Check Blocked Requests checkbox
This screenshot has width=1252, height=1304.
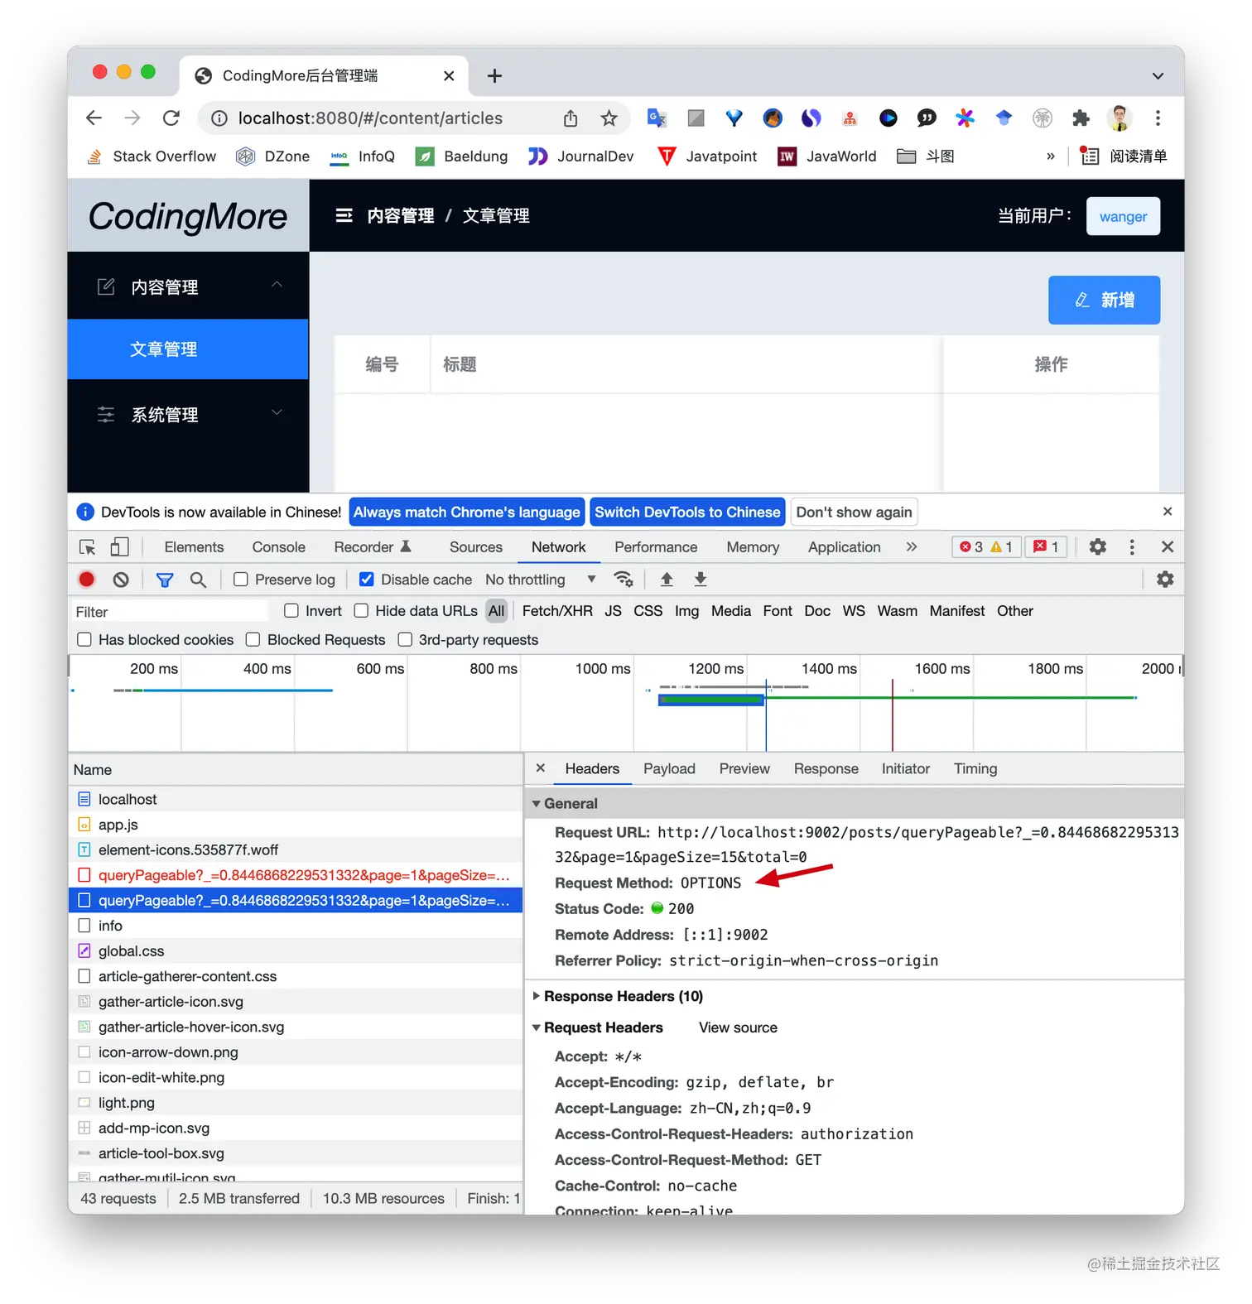[253, 640]
